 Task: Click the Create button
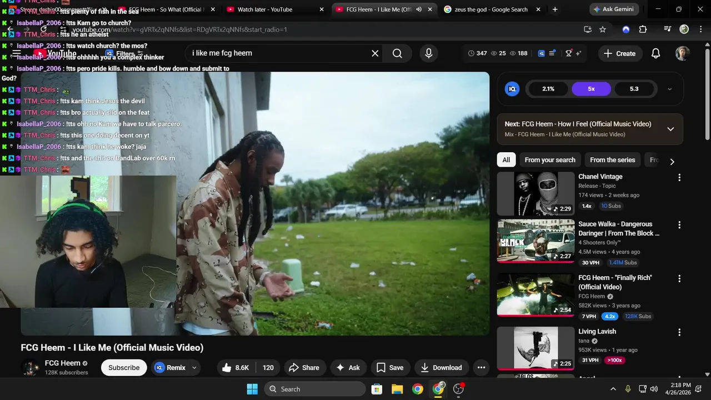619,53
